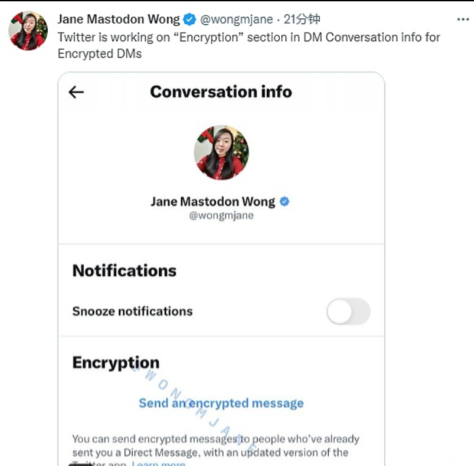Click the "Conversation info" header title

click(221, 92)
